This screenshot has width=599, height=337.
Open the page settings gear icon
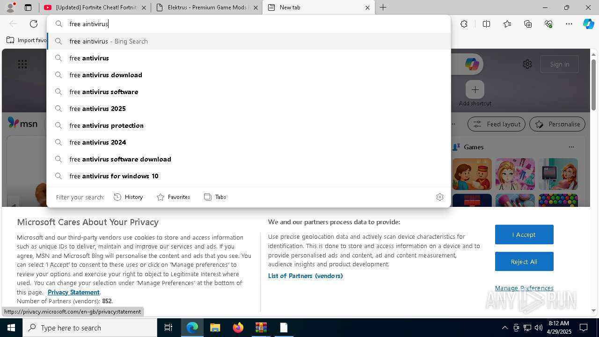(x=527, y=64)
